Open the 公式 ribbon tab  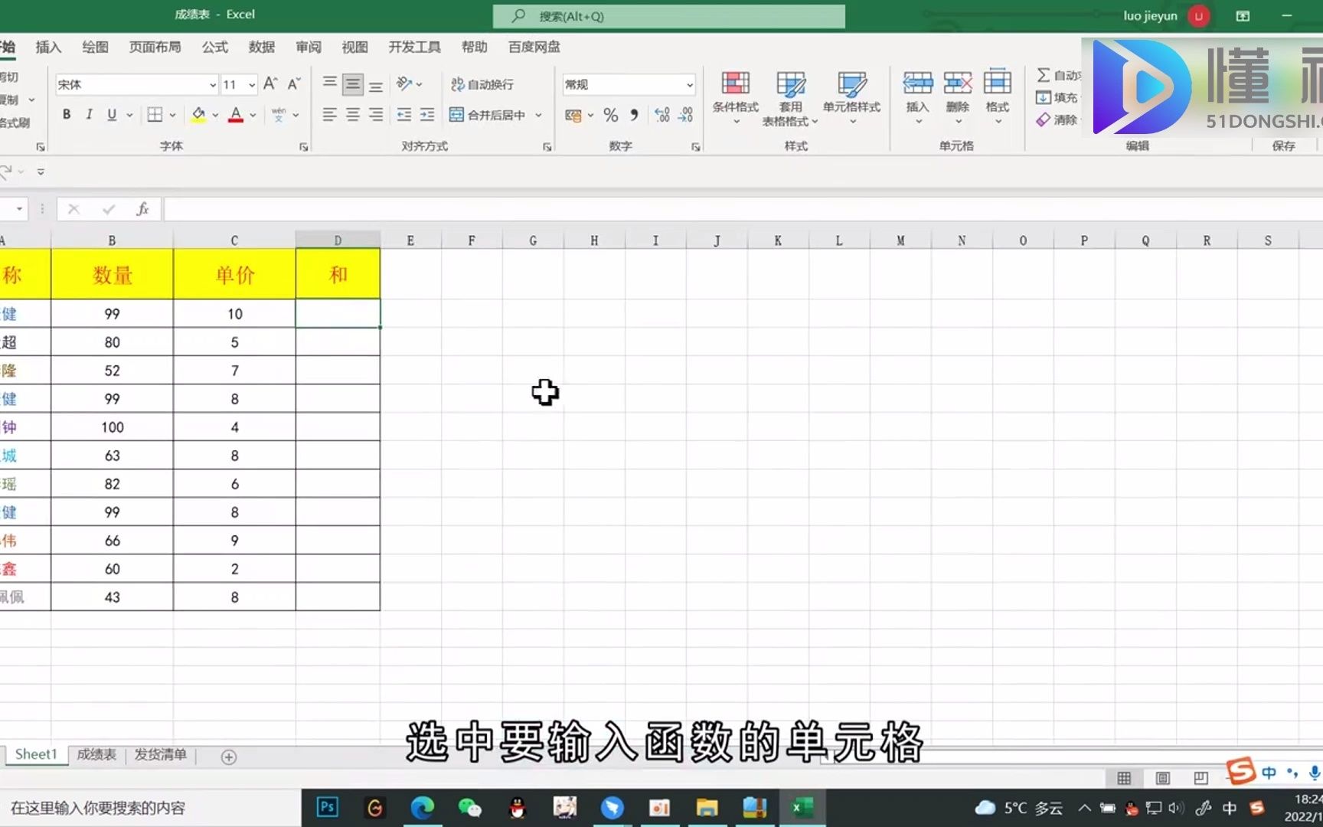215,47
